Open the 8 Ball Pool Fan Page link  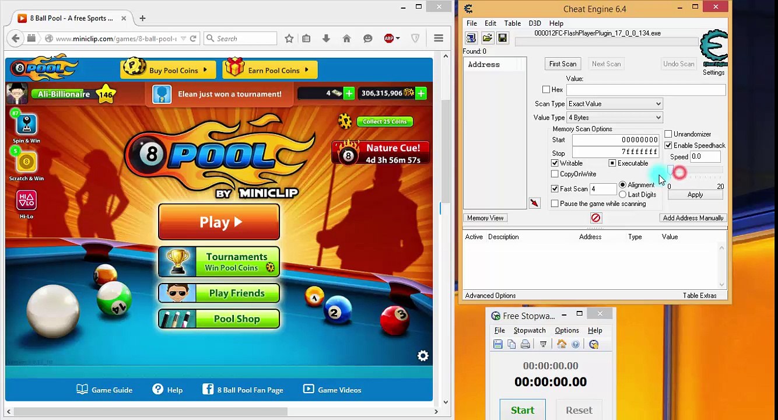[x=243, y=390]
